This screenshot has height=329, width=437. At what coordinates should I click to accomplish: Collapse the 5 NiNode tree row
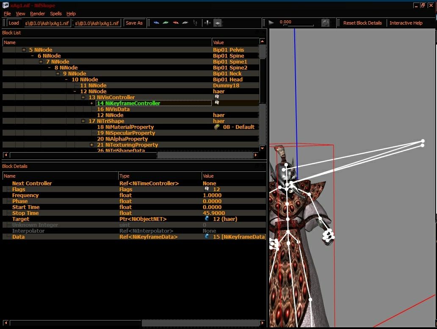point(24,50)
